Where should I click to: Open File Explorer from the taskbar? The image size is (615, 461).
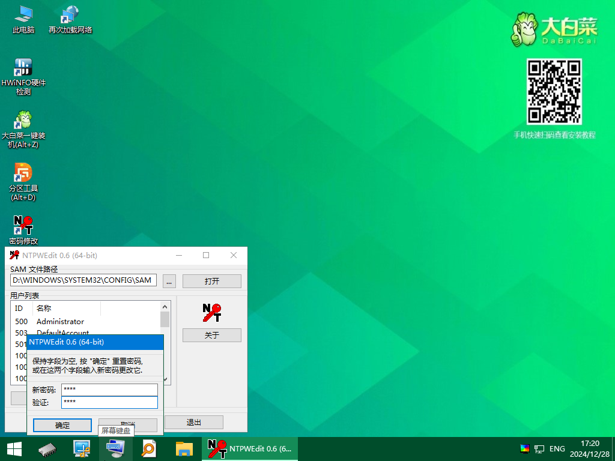pyautogui.click(x=184, y=448)
